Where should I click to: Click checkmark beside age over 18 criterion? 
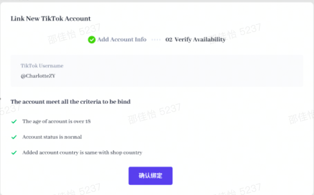tap(14, 121)
